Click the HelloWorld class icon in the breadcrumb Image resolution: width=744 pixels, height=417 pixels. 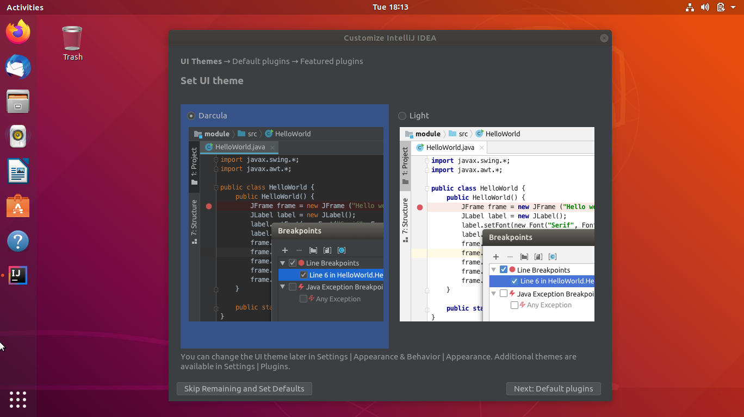[x=269, y=134]
